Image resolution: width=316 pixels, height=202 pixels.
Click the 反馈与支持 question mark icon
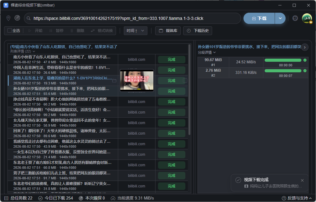click(284, 198)
